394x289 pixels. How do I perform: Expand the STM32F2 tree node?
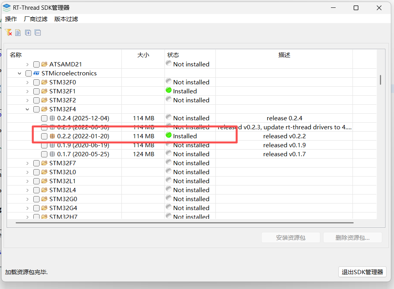click(x=27, y=100)
